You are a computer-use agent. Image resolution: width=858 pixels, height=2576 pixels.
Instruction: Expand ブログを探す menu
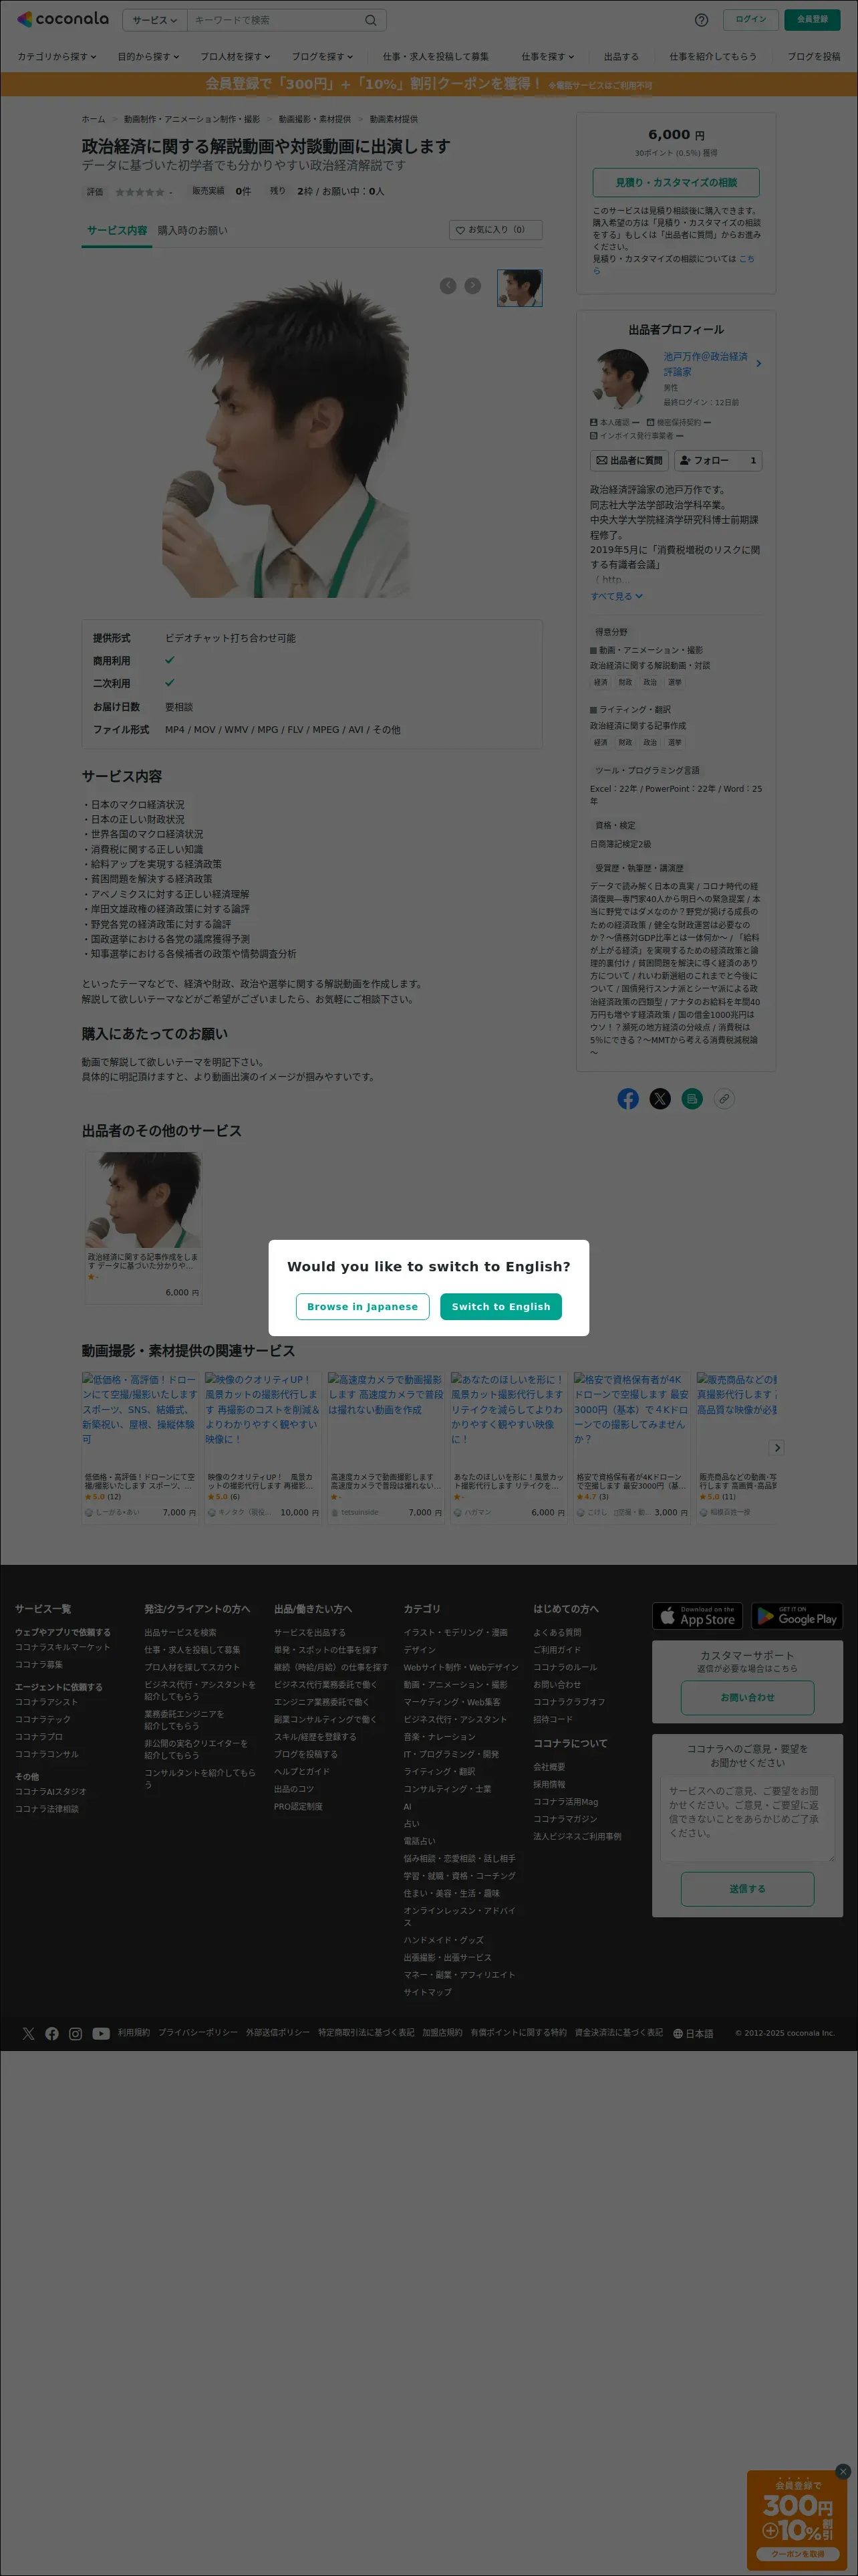coord(323,57)
